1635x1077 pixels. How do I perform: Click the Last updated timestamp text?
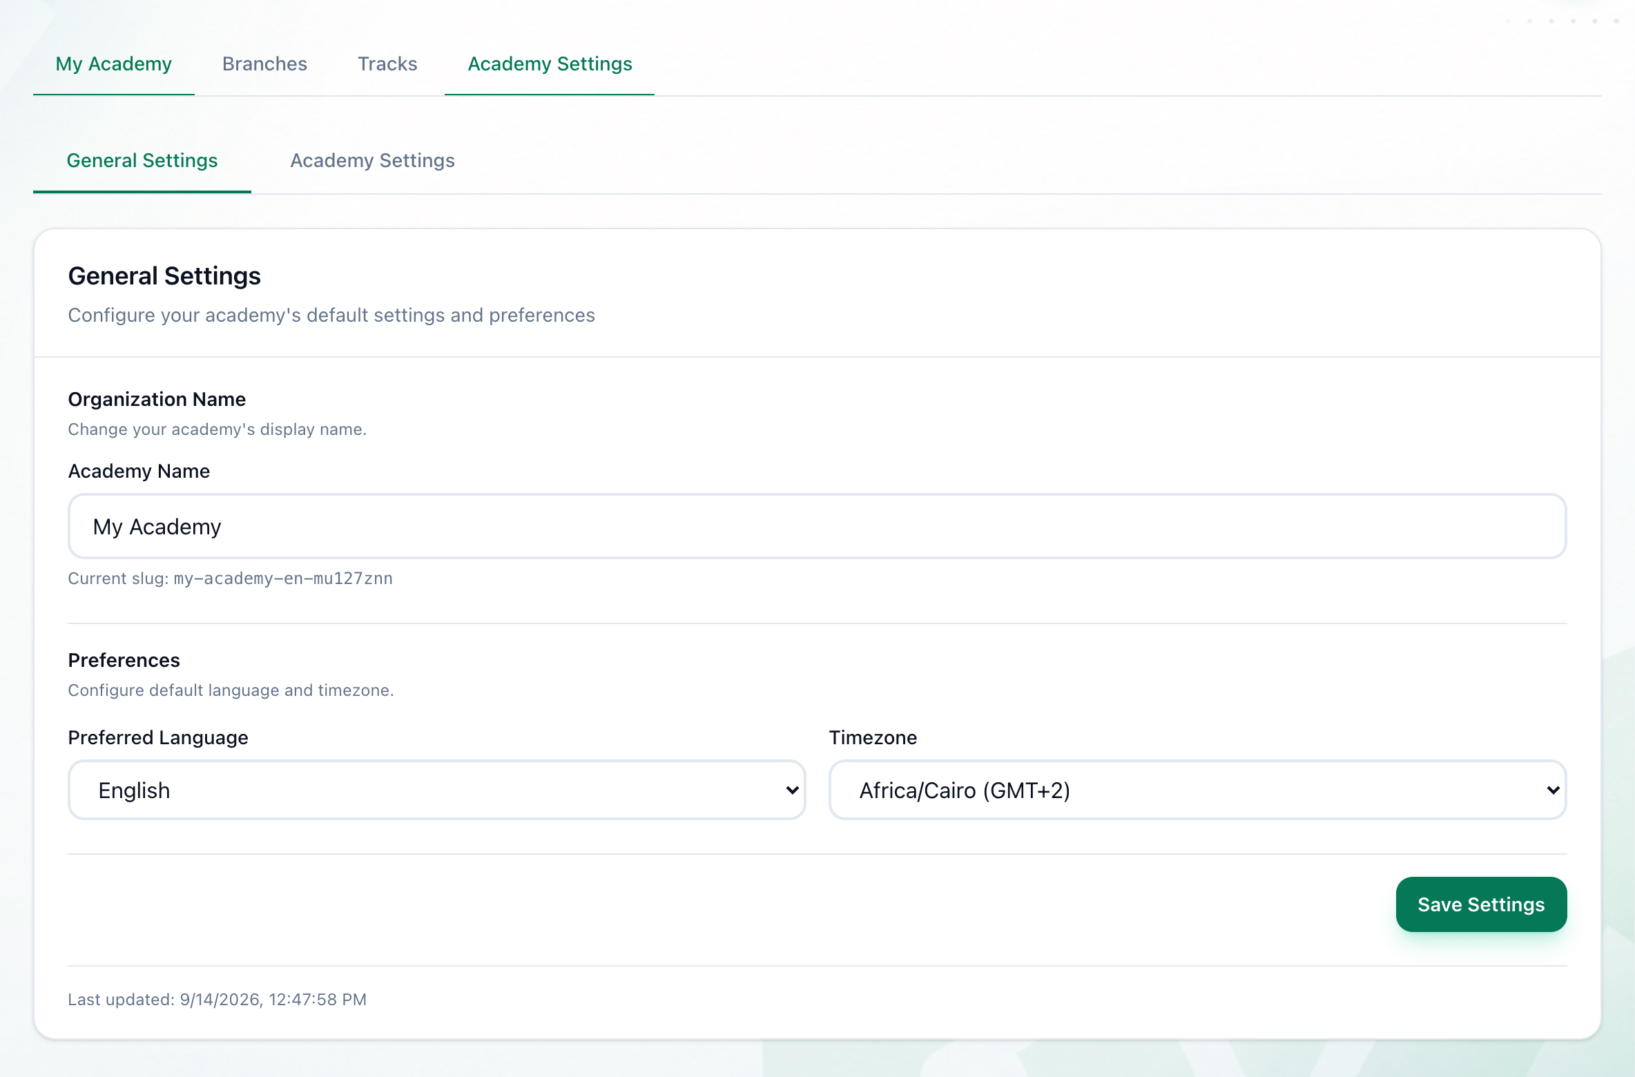(x=217, y=1000)
